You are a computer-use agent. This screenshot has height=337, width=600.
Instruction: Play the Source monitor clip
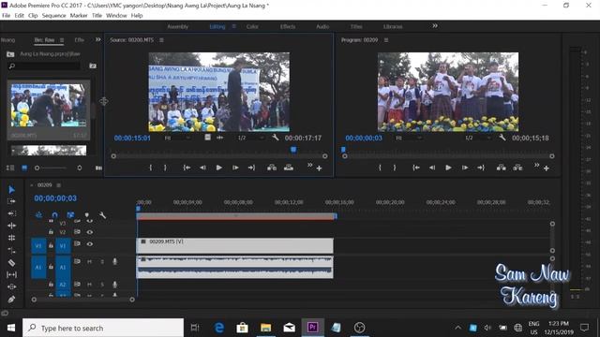point(218,168)
